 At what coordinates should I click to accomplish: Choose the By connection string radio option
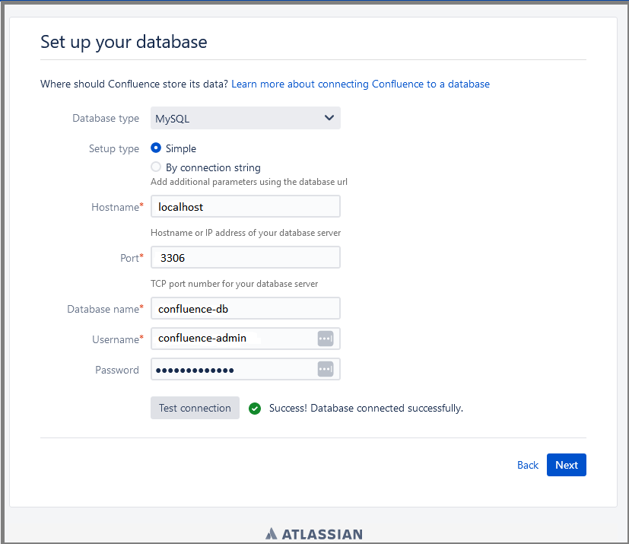(x=156, y=167)
